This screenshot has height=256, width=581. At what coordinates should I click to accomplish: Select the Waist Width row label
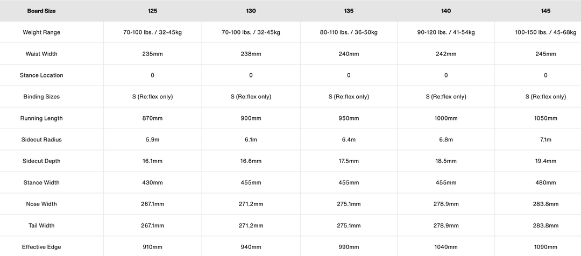(41, 54)
